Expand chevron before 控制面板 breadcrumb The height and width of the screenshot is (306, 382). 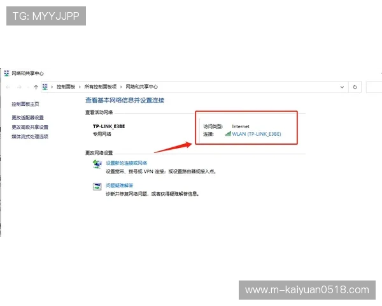pos(52,87)
